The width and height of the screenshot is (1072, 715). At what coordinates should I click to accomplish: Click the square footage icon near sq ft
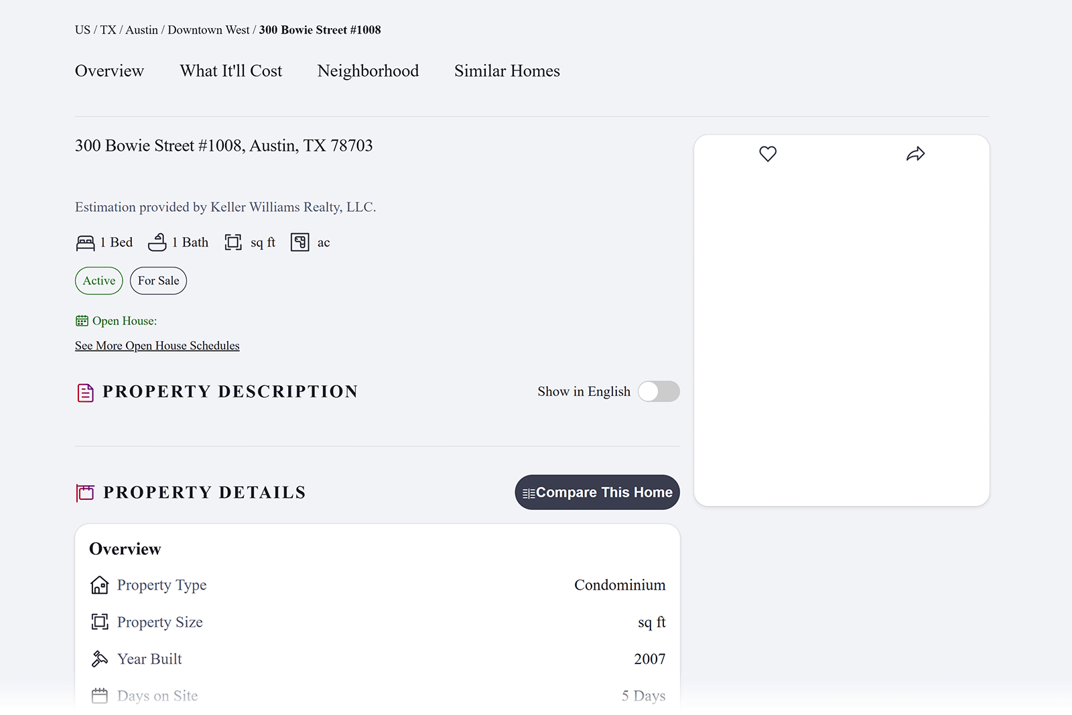pyautogui.click(x=233, y=242)
